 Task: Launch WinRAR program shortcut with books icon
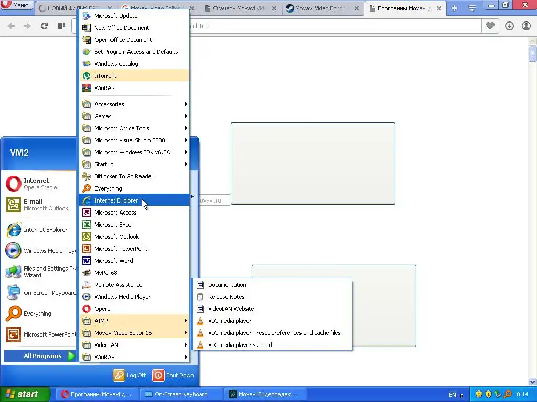tap(134, 88)
